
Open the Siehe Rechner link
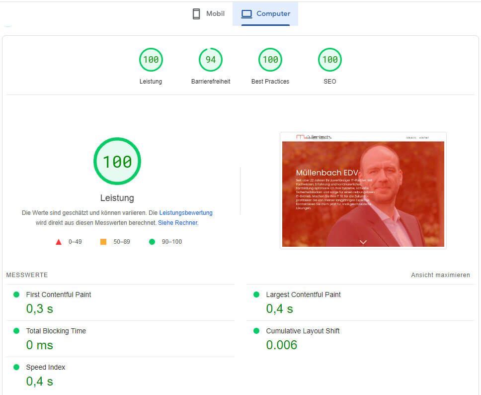pyautogui.click(x=177, y=223)
